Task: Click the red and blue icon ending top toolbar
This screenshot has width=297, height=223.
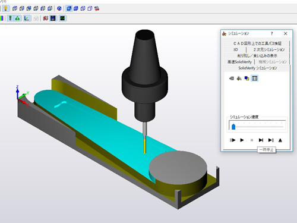Action: 97,8
